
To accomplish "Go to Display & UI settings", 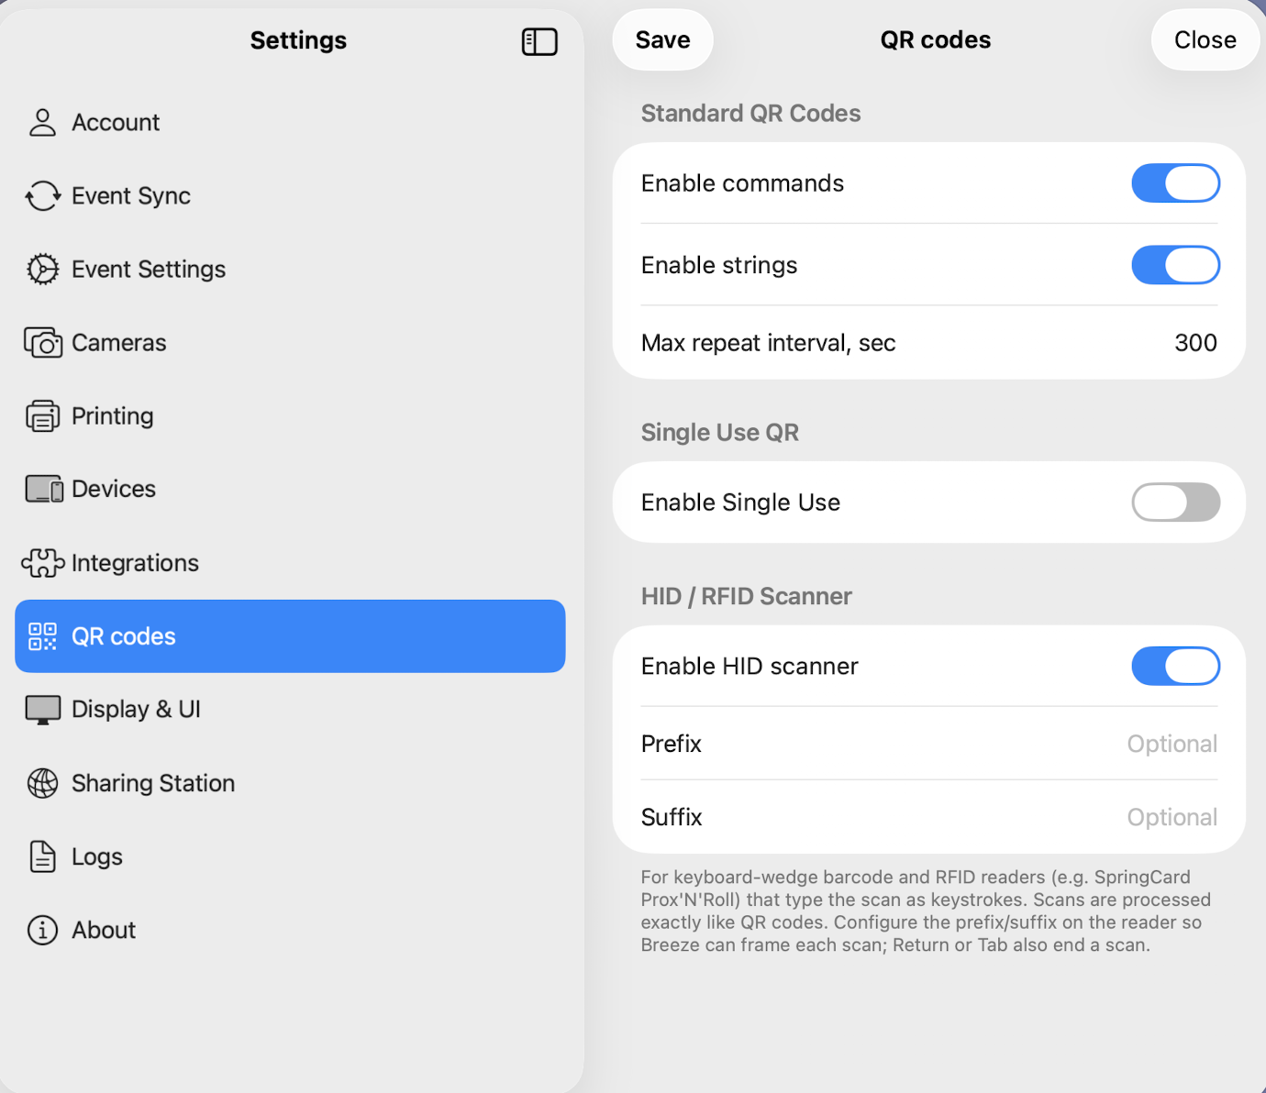I will tap(290, 710).
